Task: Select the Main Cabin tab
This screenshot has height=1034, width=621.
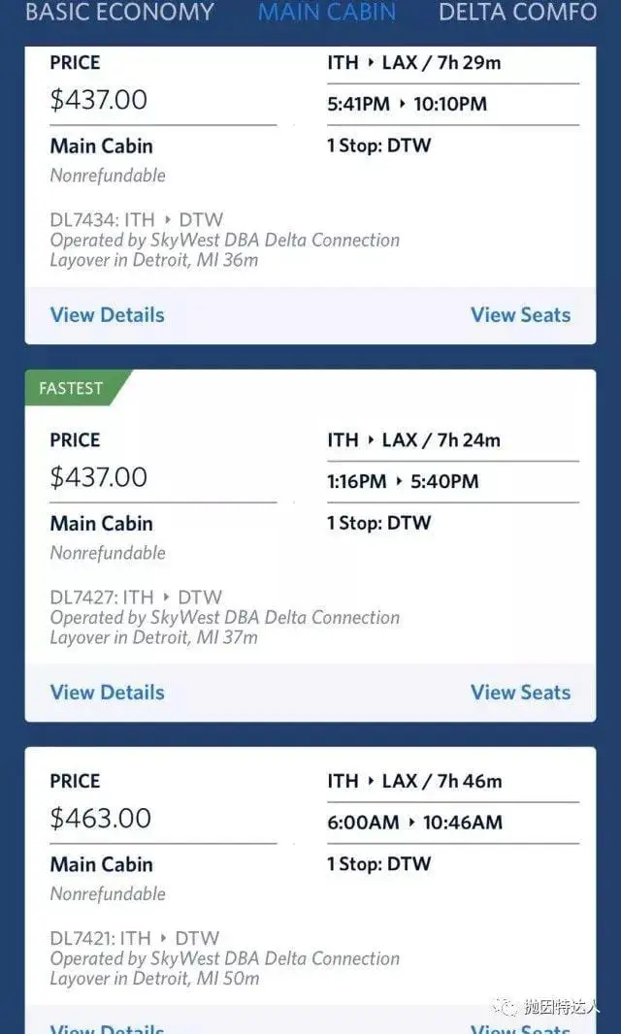Action: pos(326,13)
